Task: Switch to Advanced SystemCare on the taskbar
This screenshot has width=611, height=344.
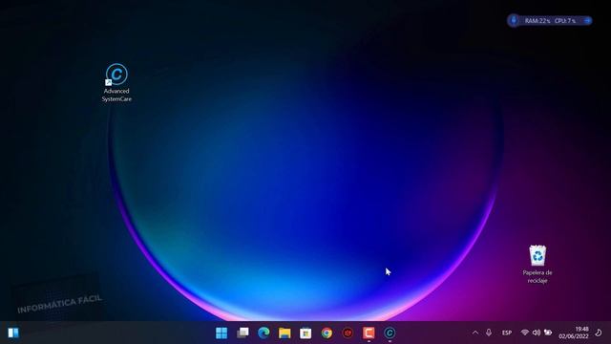Action: [390, 333]
